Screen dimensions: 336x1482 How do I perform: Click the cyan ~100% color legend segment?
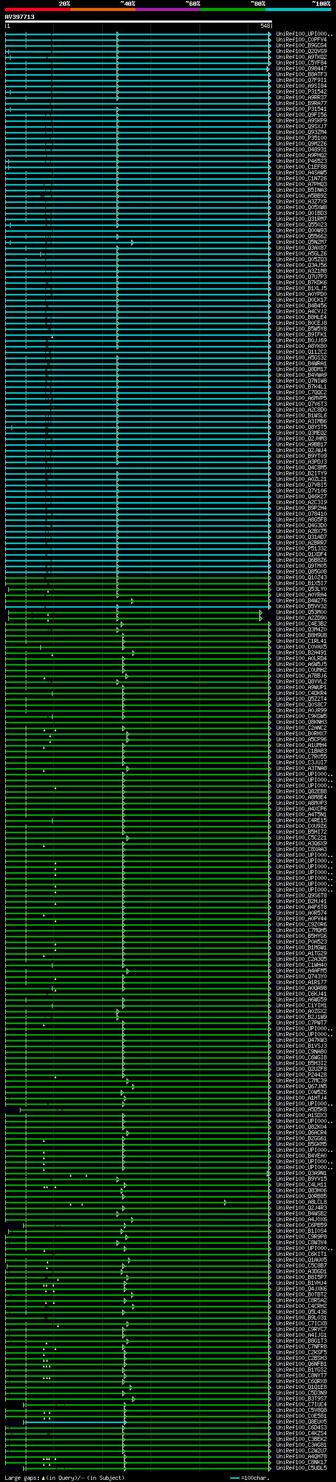[x=299, y=9]
